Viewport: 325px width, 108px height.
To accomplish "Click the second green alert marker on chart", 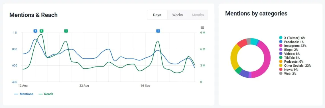I will (x=66, y=31).
